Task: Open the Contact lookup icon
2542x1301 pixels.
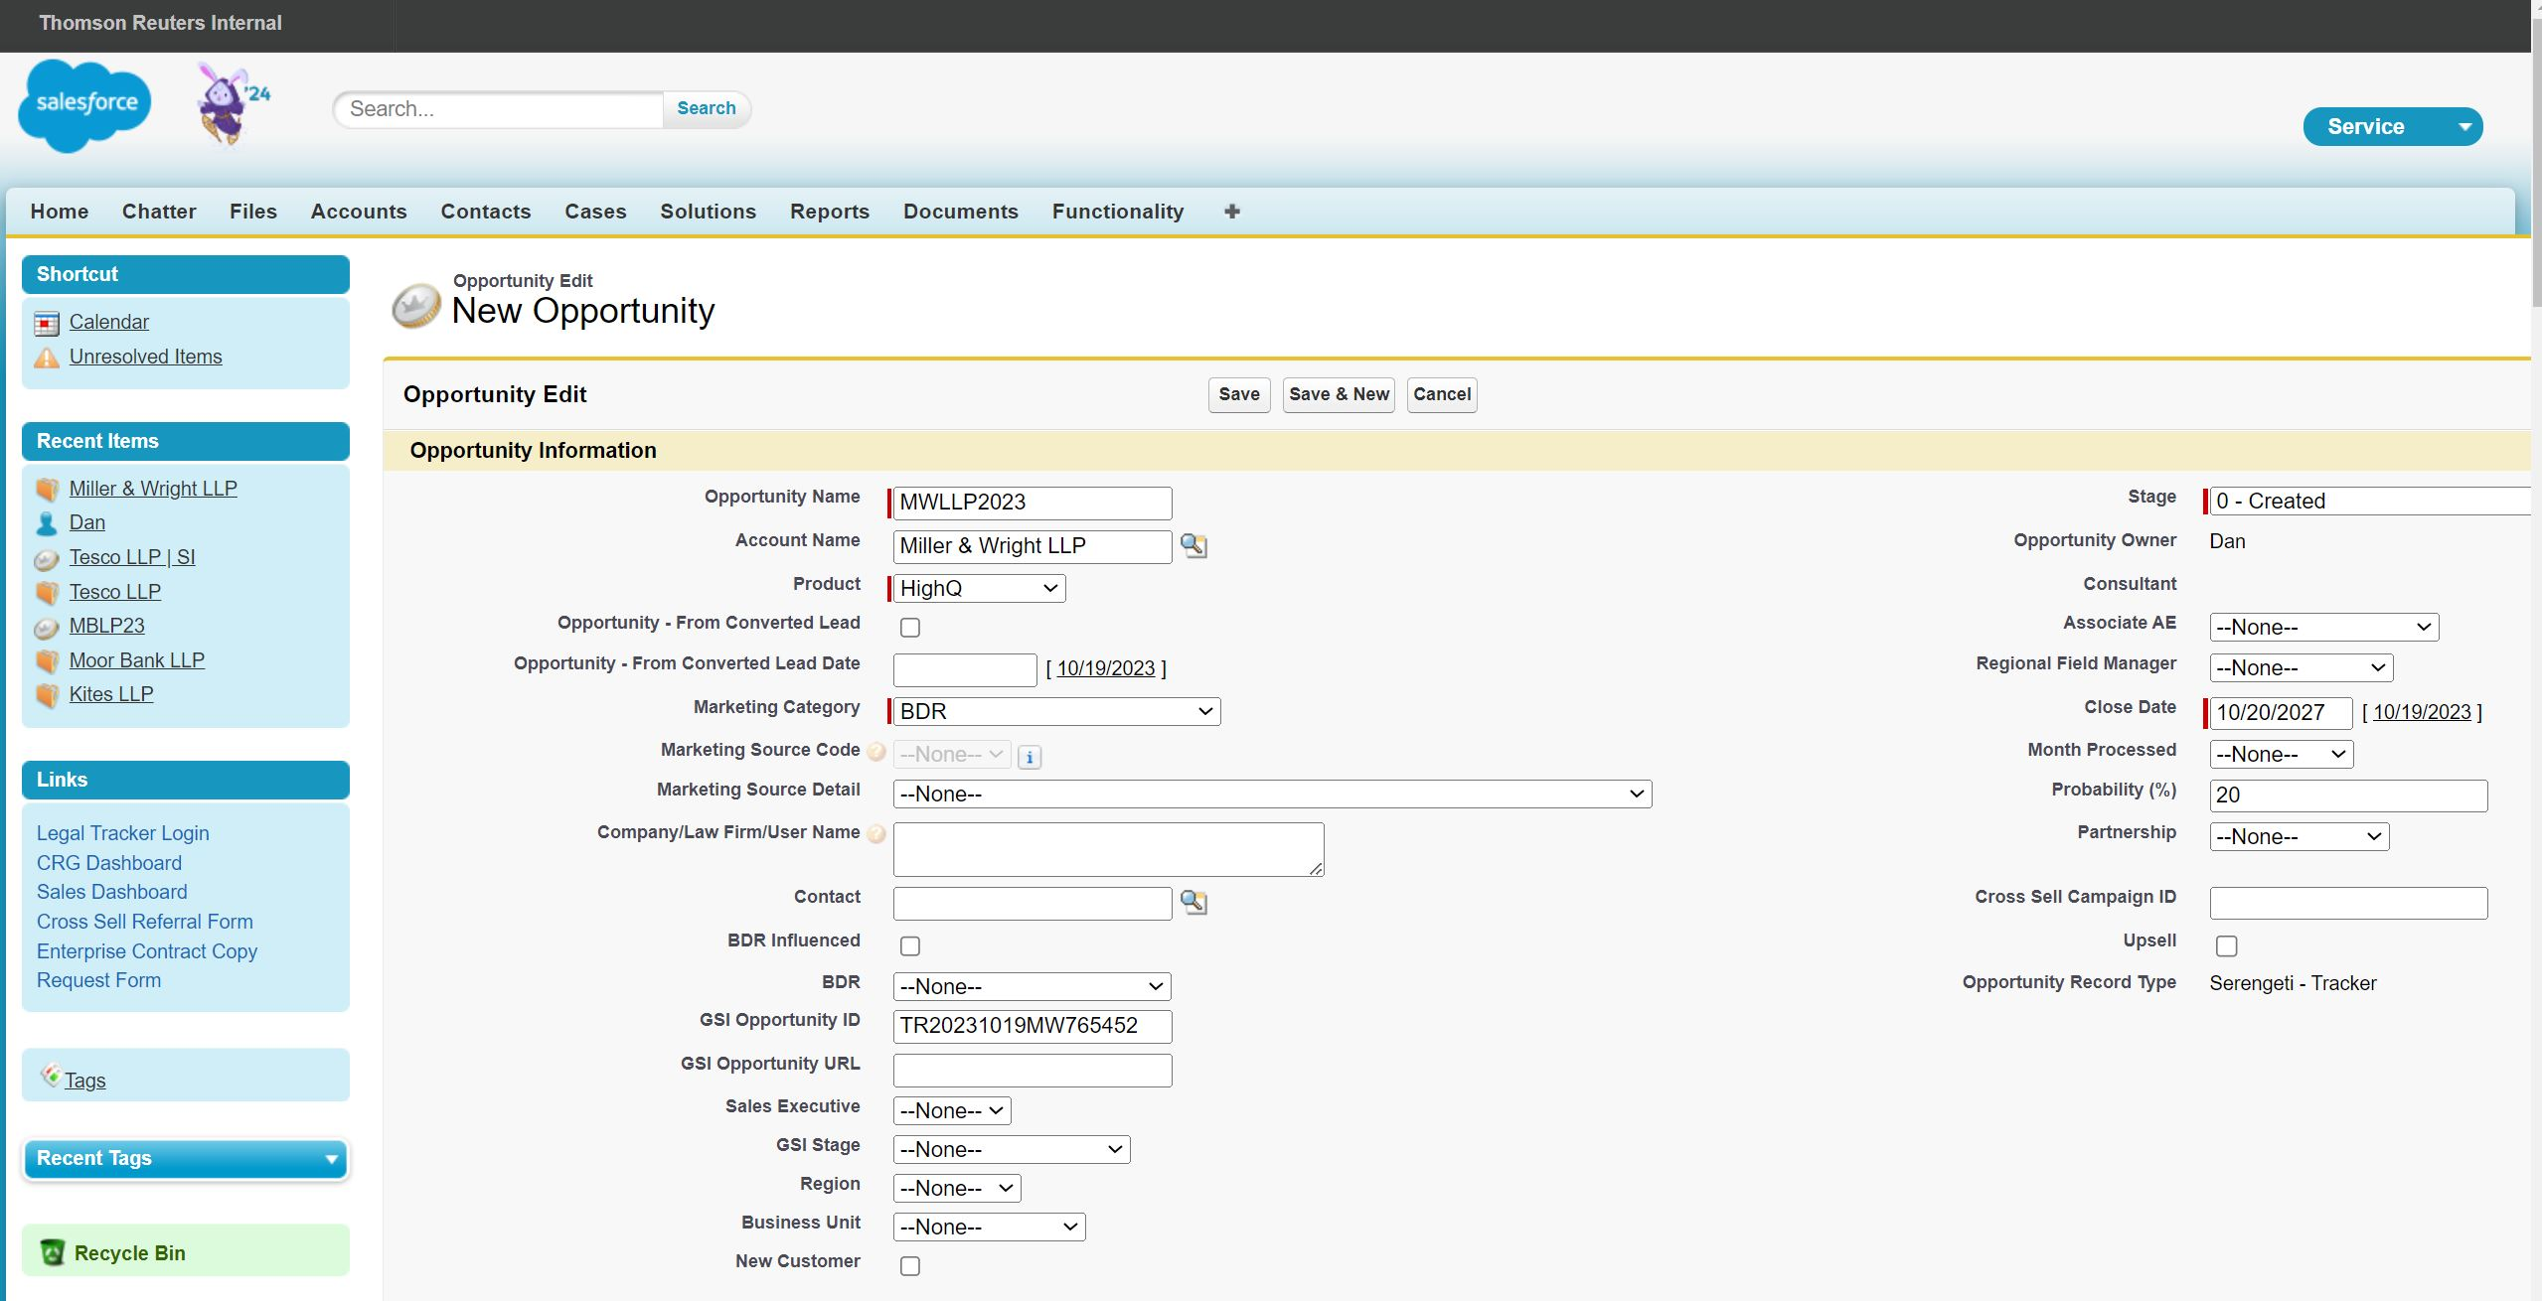Action: pos(1193,903)
